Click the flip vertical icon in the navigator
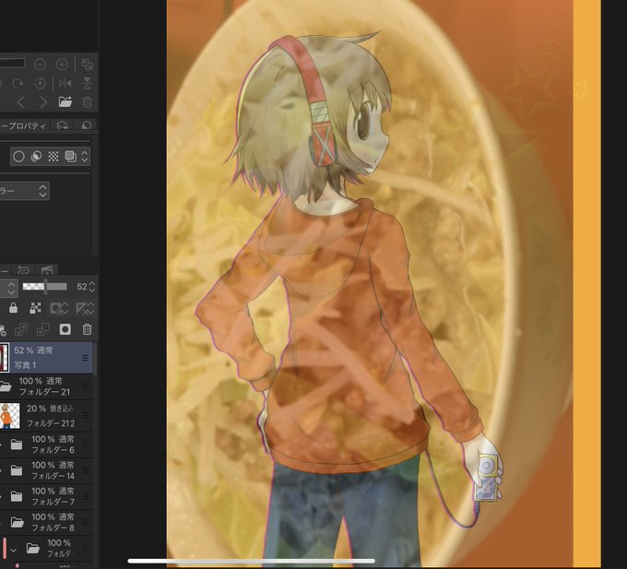The width and height of the screenshot is (627, 569). point(87,83)
